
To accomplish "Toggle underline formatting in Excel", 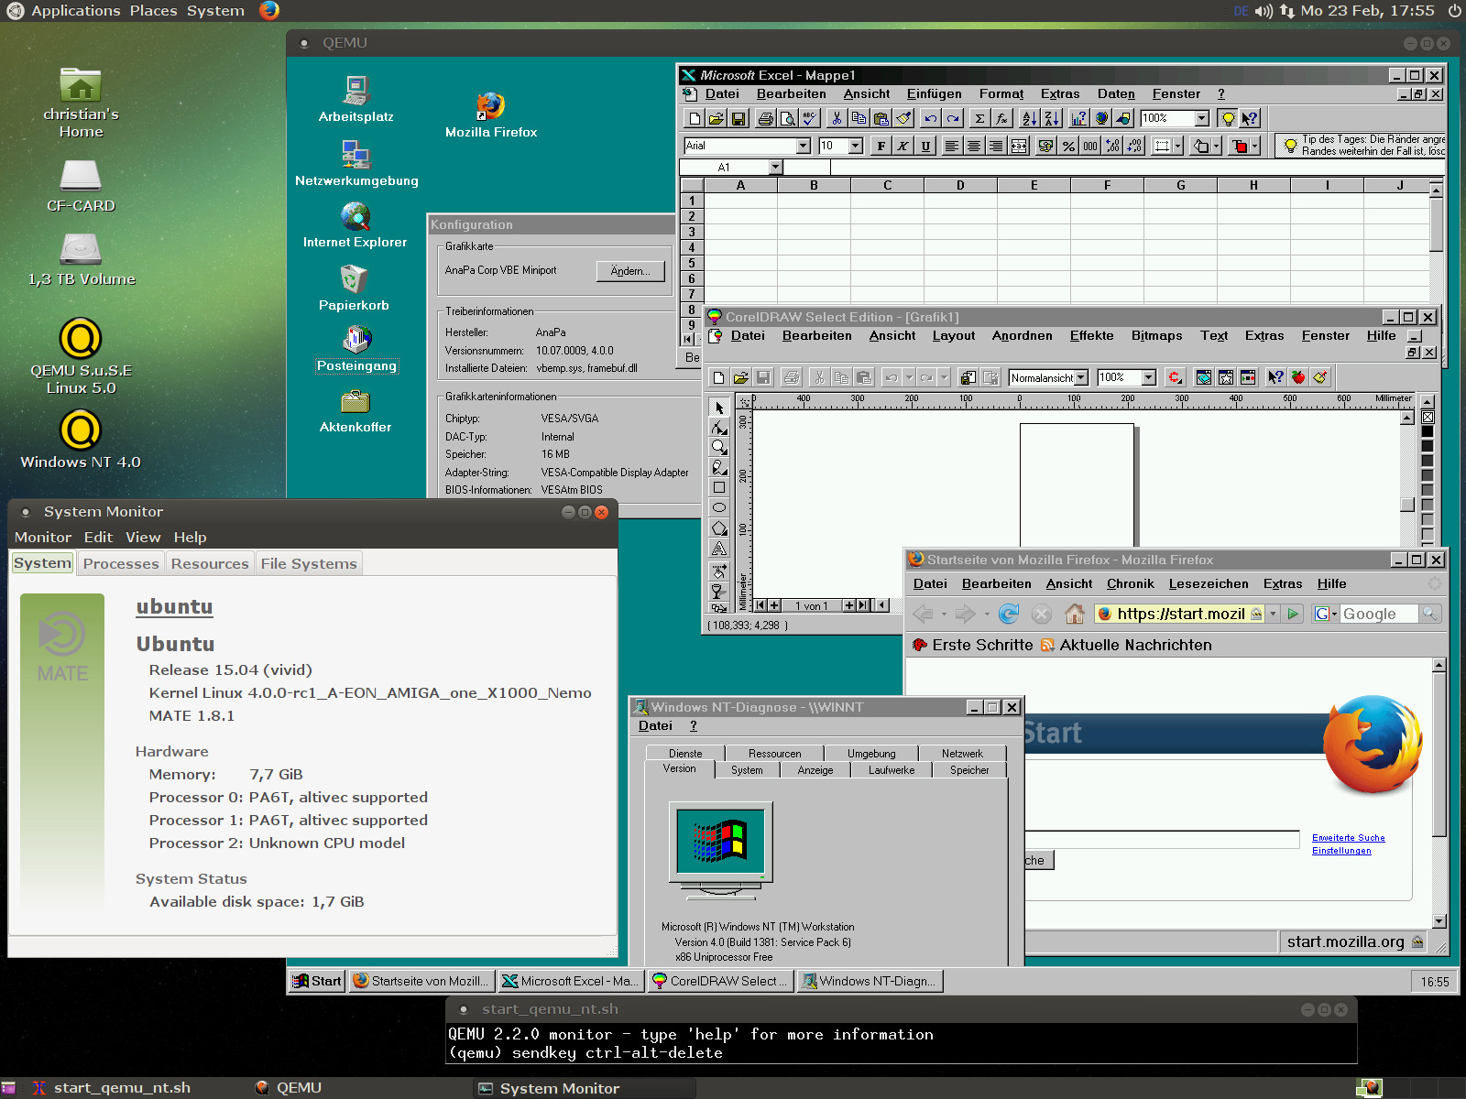I will [x=925, y=146].
